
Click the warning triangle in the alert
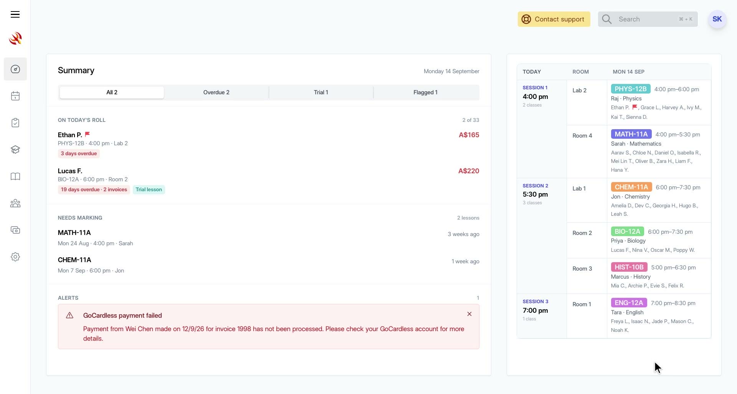click(x=69, y=315)
